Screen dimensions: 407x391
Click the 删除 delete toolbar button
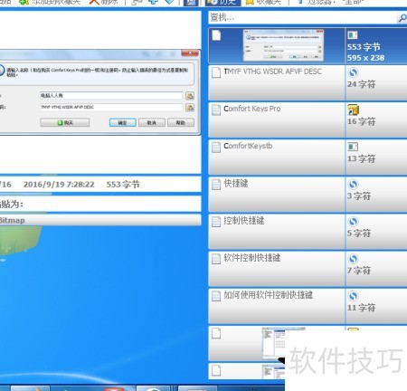[104, 3]
